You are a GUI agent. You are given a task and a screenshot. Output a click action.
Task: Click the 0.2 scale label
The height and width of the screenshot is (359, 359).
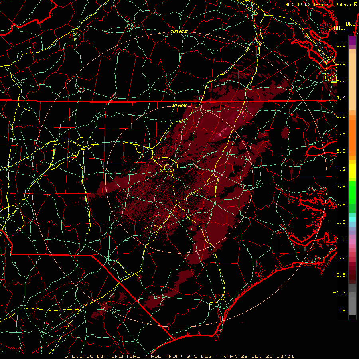pyautogui.click(x=341, y=258)
